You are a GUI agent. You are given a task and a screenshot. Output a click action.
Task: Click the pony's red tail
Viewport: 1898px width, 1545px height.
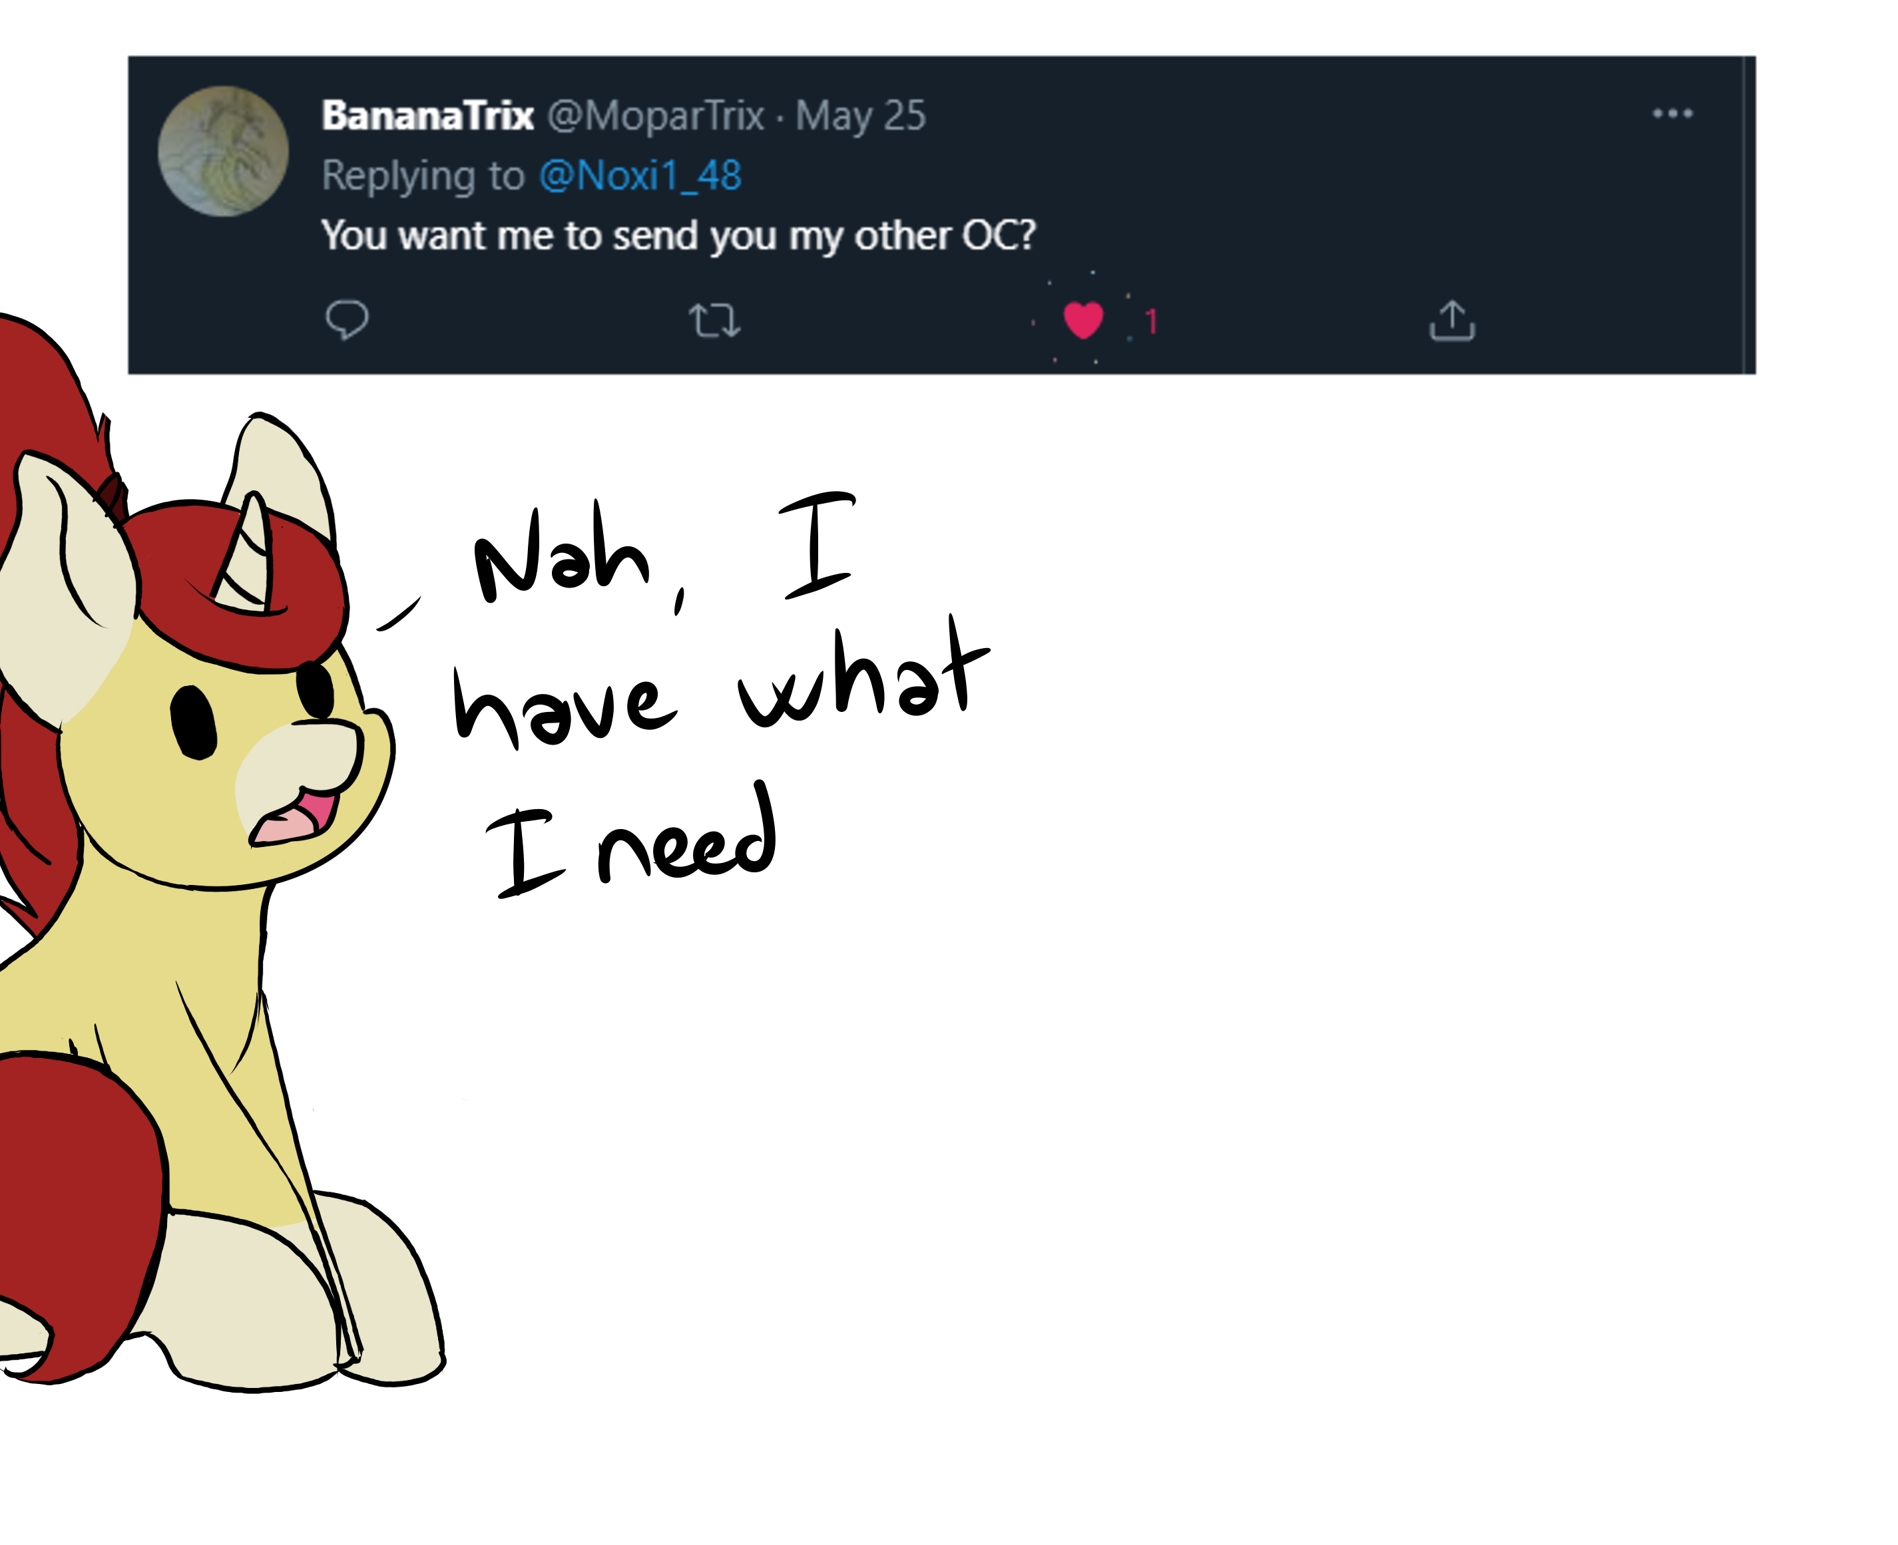click(80, 1202)
